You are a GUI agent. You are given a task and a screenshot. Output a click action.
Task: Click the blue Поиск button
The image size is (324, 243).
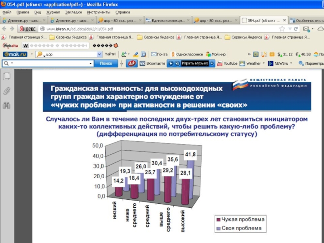pyautogui.click(x=106, y=64)
